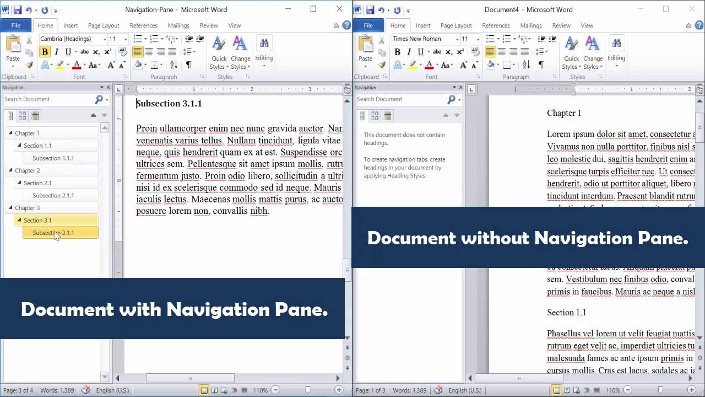The width and height of the screenshot is (705, 397).
Task: Click zoom out minus in left status bar
Action: [276, 390]
